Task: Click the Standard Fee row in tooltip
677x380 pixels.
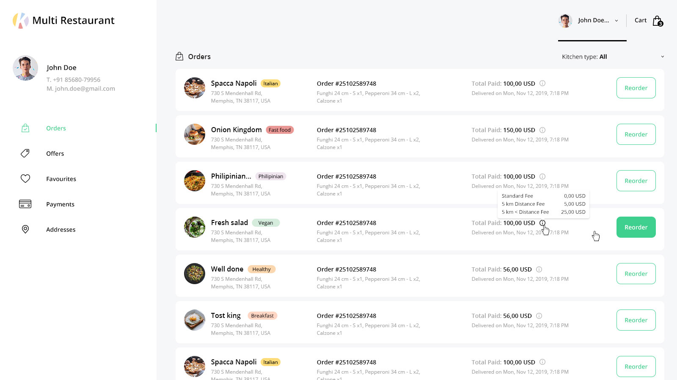Action: pyautogui.click(x=544, y=196)
